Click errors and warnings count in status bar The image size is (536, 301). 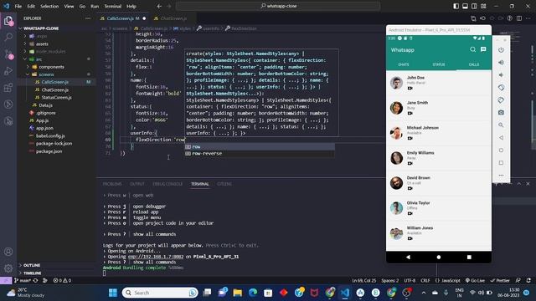[x=62, y=281]
